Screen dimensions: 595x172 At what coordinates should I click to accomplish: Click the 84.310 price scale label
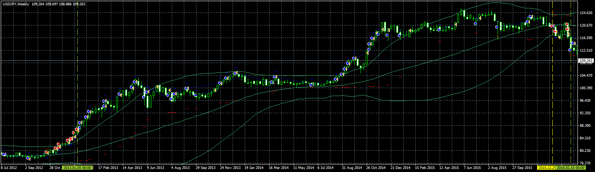point(586,138)
